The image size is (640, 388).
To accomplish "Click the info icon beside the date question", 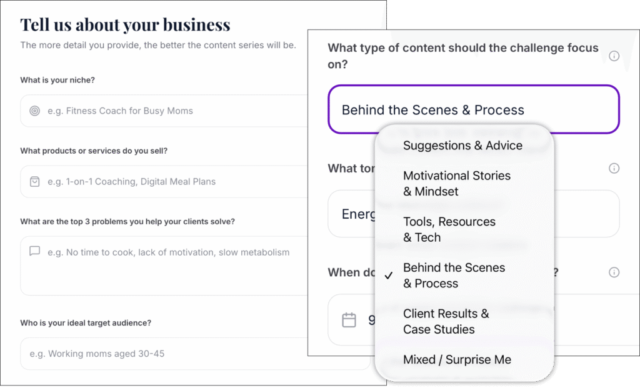I will click(614, 272).
